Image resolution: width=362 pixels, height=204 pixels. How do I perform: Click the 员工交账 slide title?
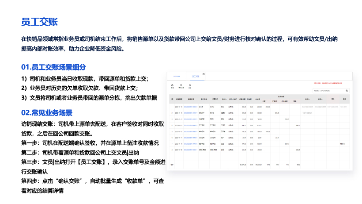click(x=40, y=22)
